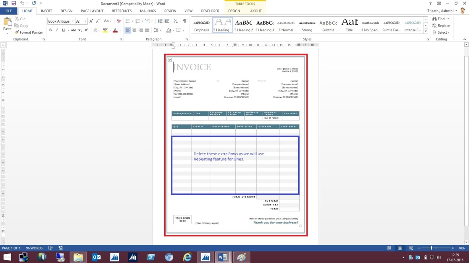
Task: Click the Strikethrough icon
Action: point(73,30)
